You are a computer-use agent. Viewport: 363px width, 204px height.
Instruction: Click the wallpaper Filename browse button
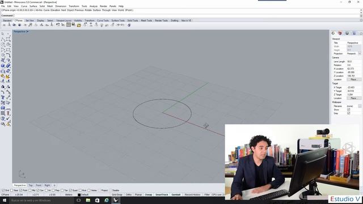(360, 106)
